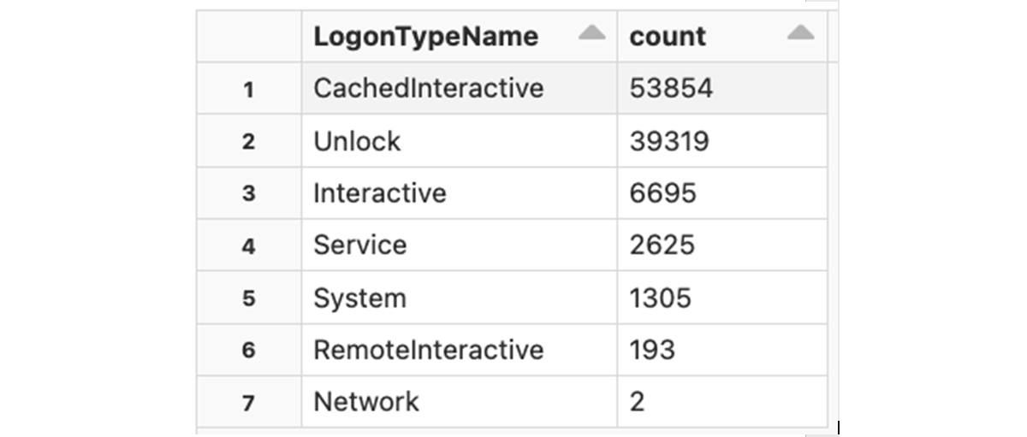Select the count value 6695
The height and width of the screenshot is (437, 1027).
[x=663, y=193]
